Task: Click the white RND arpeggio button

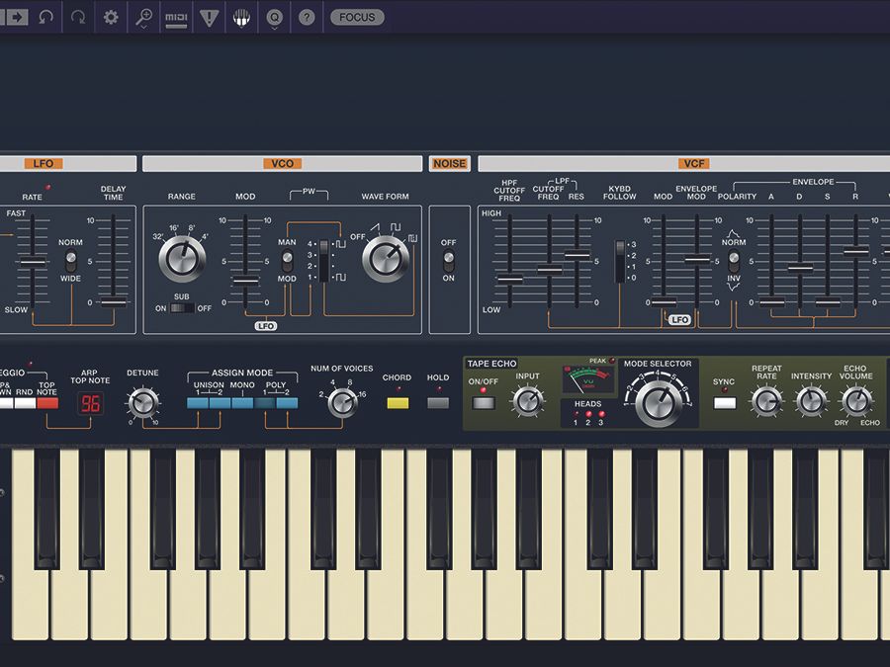Action: pos(25,403)
